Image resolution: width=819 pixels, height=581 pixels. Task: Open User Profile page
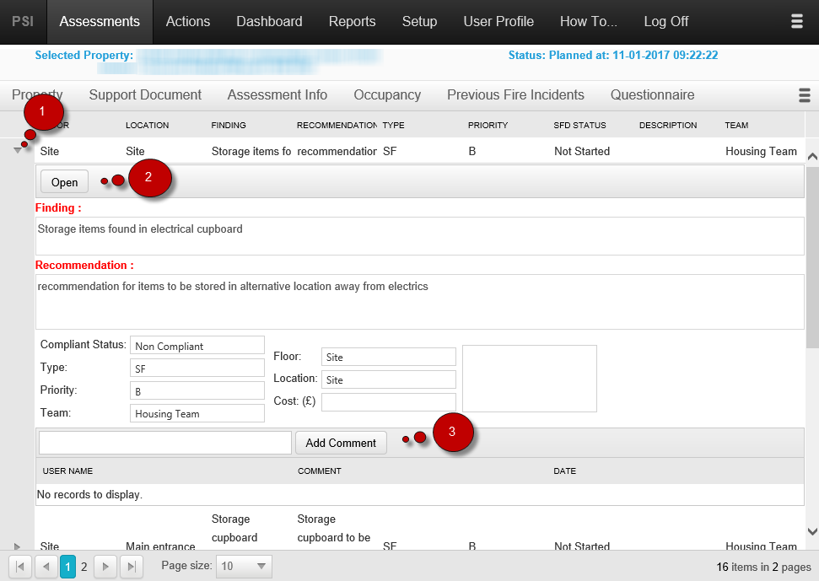point(498,21)
